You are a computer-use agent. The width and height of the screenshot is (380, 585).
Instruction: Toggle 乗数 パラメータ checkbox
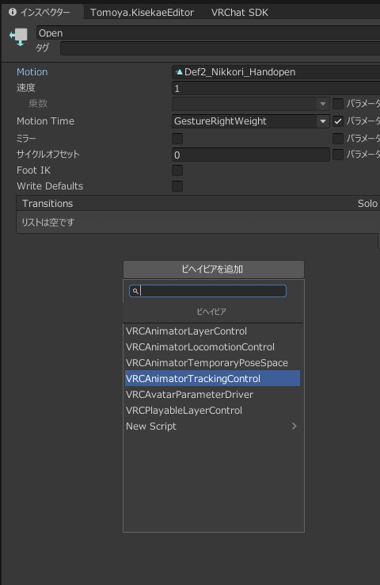[338, 103]
